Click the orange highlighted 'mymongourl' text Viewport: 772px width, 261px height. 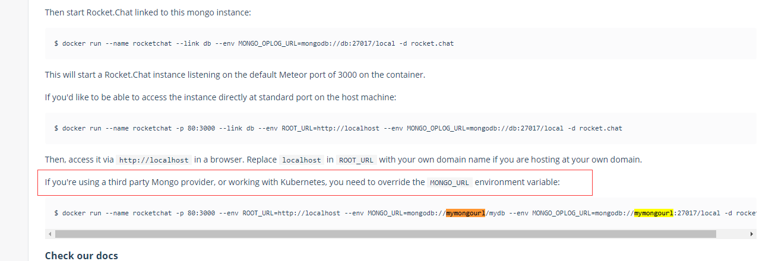466,212
